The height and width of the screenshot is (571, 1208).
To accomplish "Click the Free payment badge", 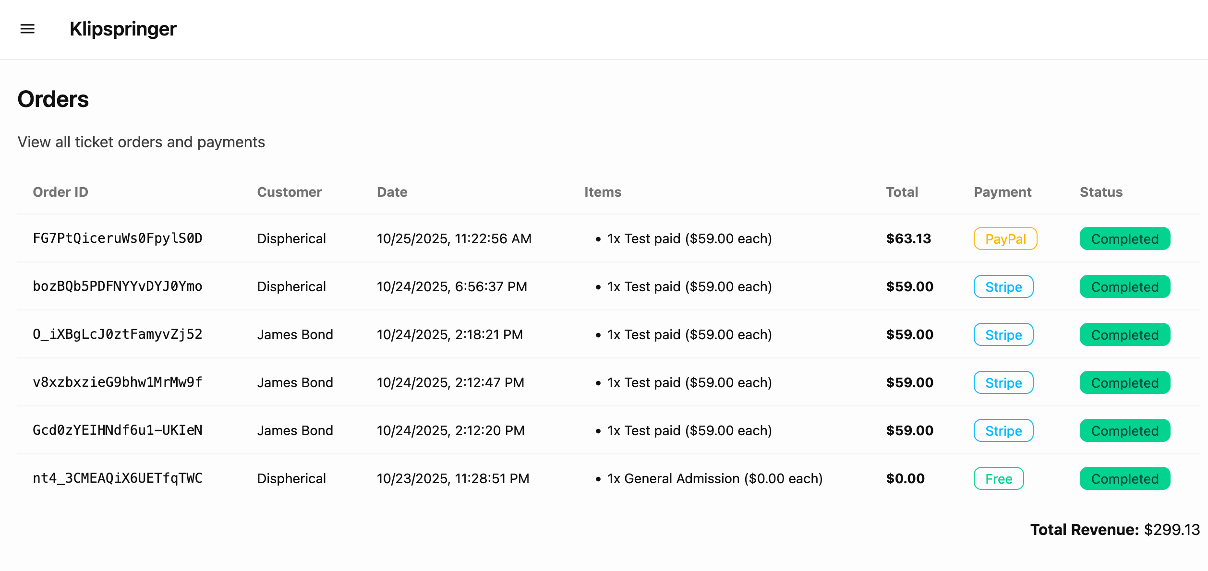I will [998, 479].
